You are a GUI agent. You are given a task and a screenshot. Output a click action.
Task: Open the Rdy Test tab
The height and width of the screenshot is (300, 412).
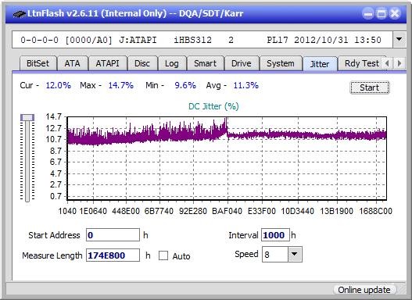click(x=361, y=63)
